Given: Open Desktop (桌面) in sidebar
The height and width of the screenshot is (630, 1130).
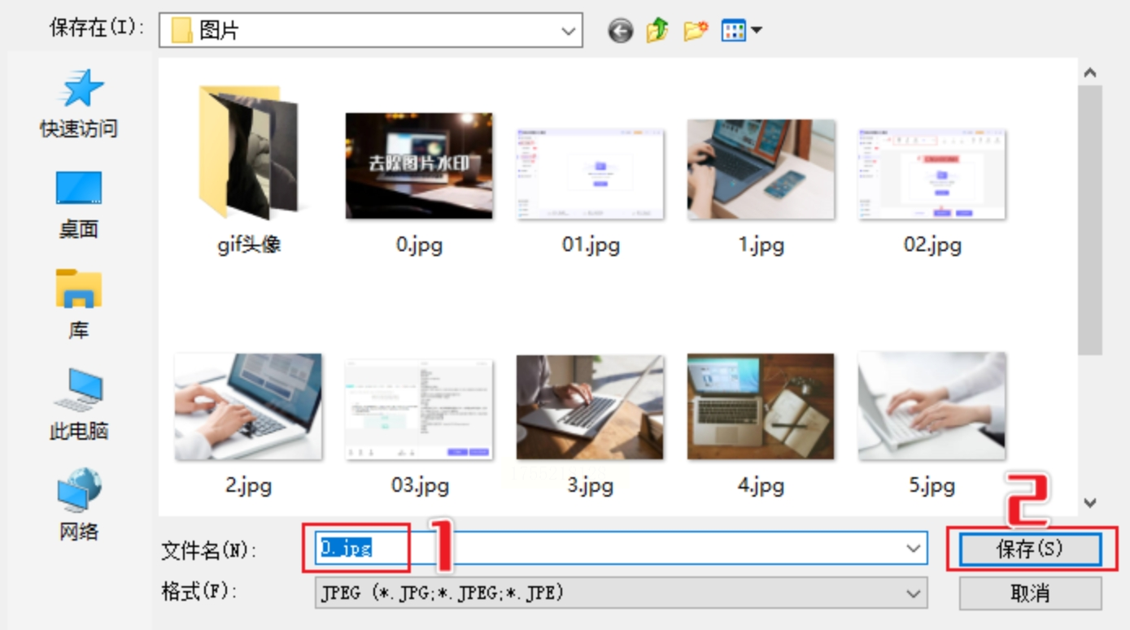Looking at the screenshot, I should point(79,205).
